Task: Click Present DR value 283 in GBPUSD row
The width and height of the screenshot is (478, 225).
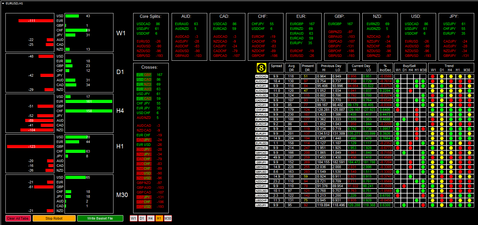Action: click(x=308, y=172)
